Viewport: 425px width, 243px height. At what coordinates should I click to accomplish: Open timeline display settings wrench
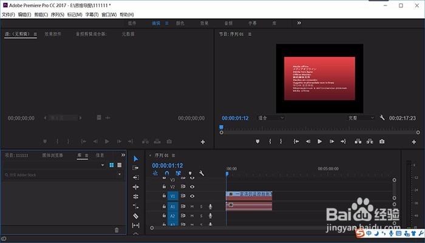click(x=202, y=173)
